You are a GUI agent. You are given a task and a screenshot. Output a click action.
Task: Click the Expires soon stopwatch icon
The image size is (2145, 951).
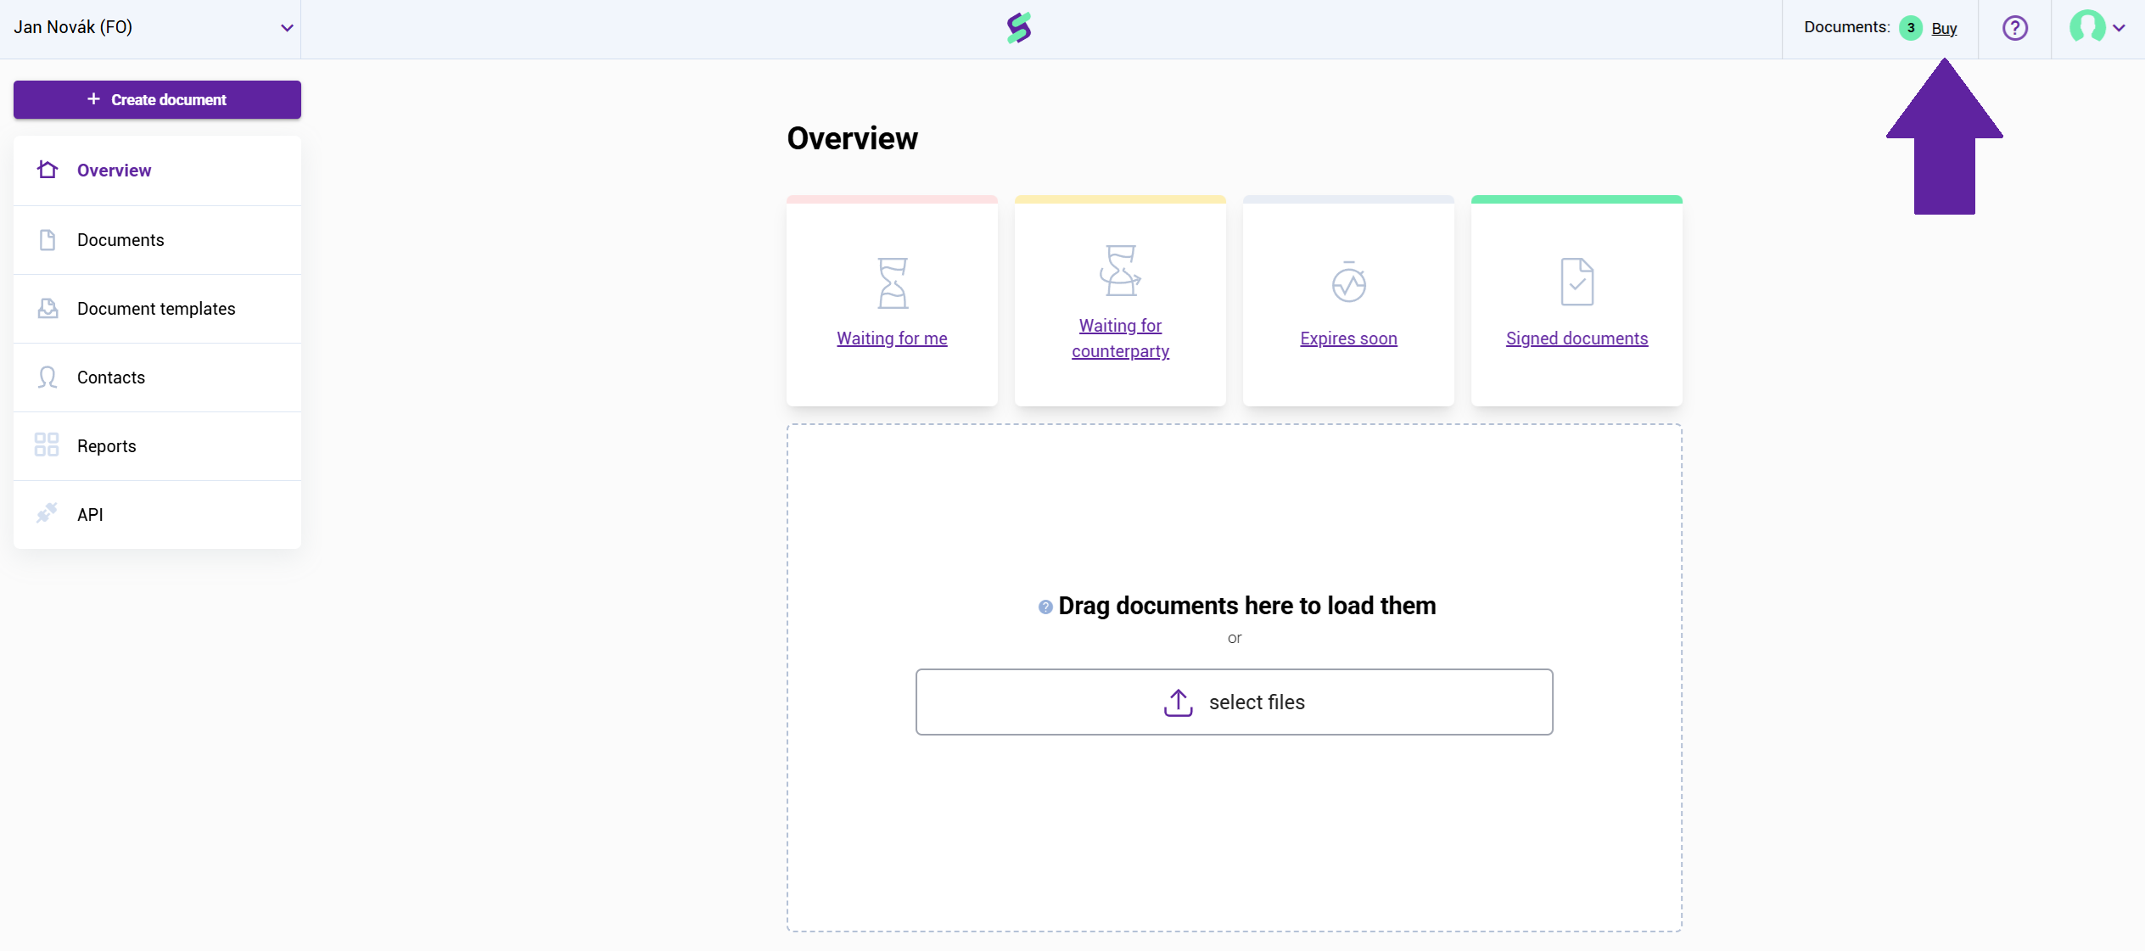[1348, 283]
